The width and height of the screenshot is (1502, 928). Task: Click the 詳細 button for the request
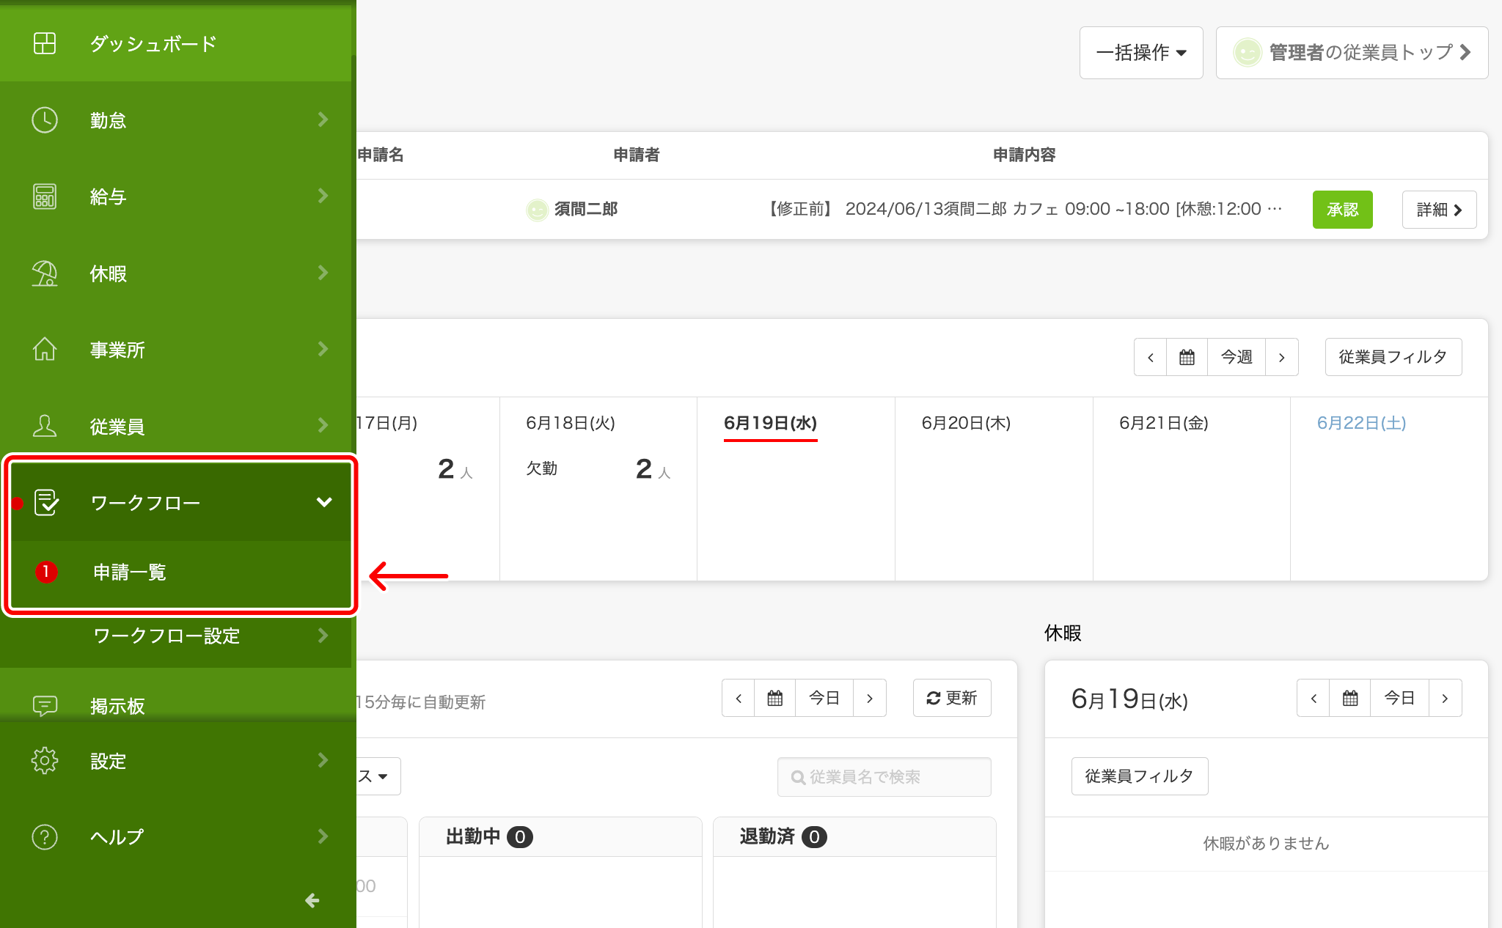[1438, 210]
